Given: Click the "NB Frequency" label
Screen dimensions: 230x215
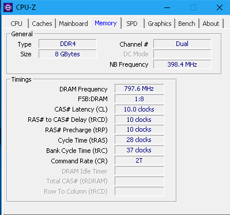Looking at the screenshot, I should tap(129, 64).
